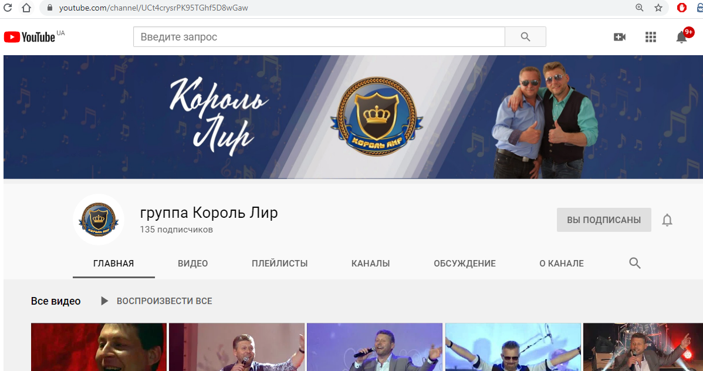Image resolution: width=703 pixels, height=371 pixels.
Task: Open the bookmark star in the address bar
Action: click(x=658, y=8)
